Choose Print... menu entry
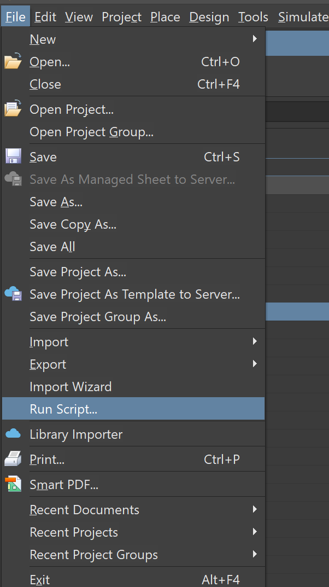This screenshot has width=329, height=587. pyautogui.click(x=133, y=459)
